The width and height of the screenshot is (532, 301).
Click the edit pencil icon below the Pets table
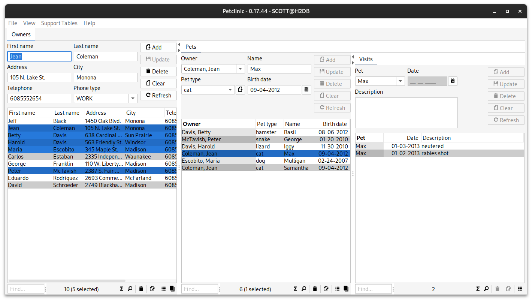point(326,289)
